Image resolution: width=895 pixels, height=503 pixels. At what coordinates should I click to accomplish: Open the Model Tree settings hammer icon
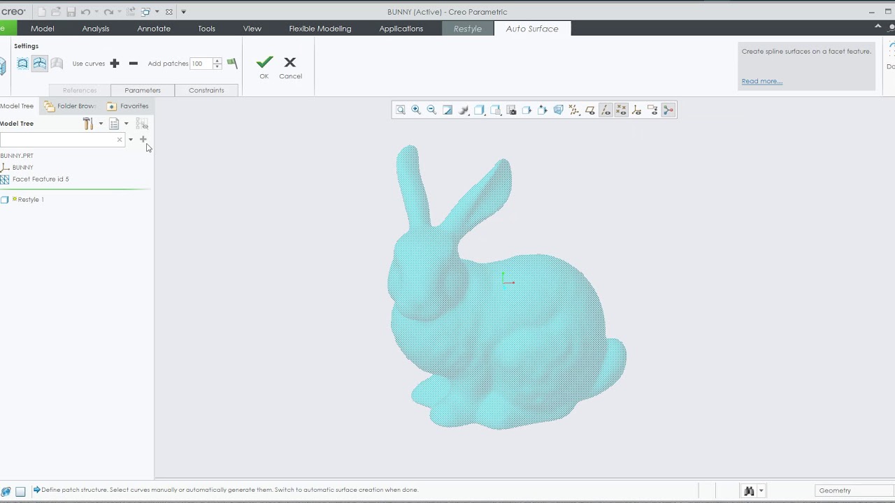(x=88, y=124)
